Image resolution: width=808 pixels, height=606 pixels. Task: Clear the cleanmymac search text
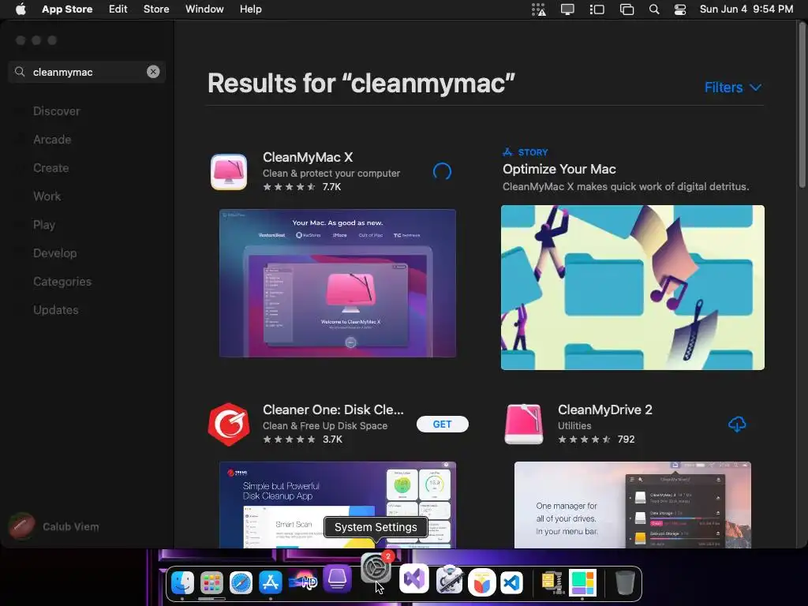153,72
